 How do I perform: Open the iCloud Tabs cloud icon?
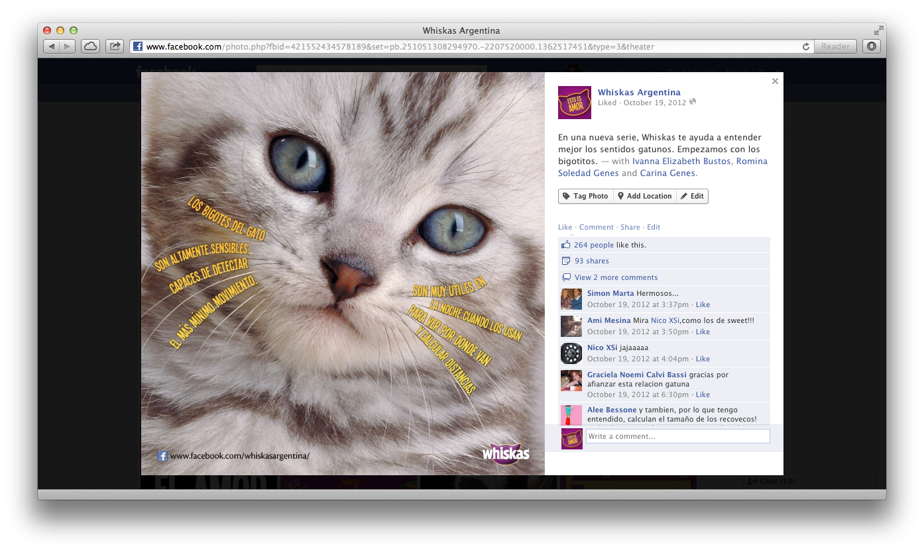click(90, 46)
